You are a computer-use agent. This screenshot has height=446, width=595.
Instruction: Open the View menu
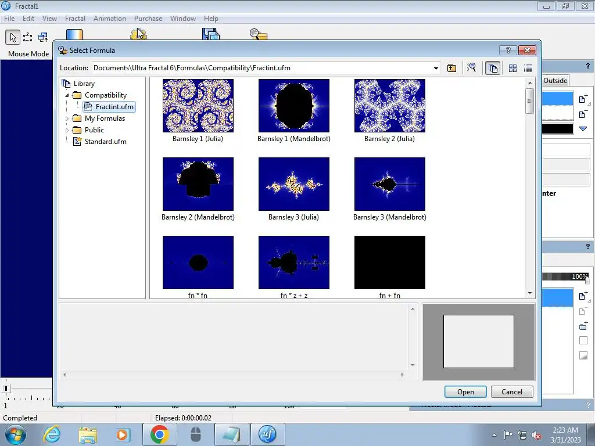(x=49, y=19)
